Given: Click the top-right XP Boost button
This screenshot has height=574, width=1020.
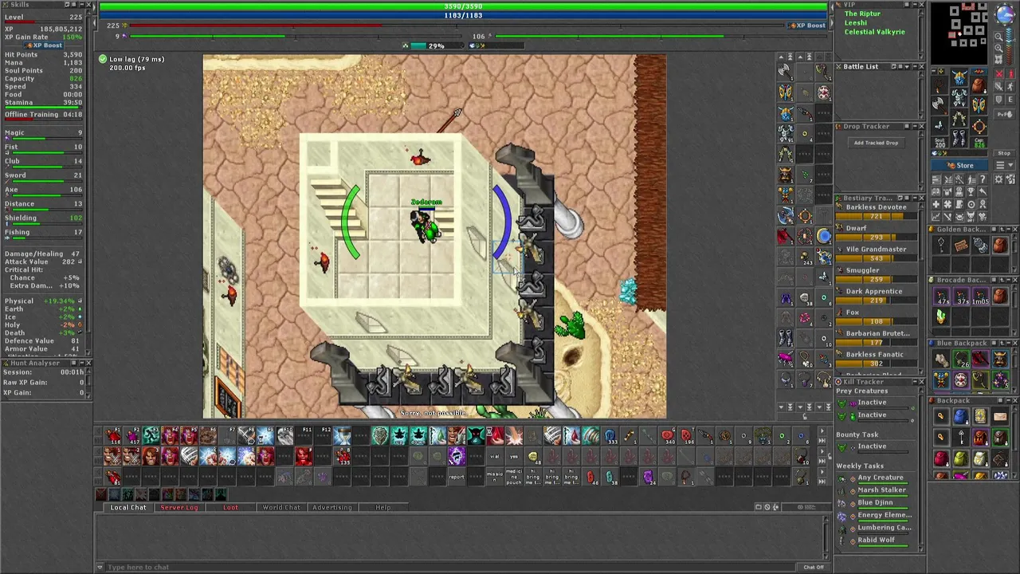Looking at the screenshot, I should [806, 26].
